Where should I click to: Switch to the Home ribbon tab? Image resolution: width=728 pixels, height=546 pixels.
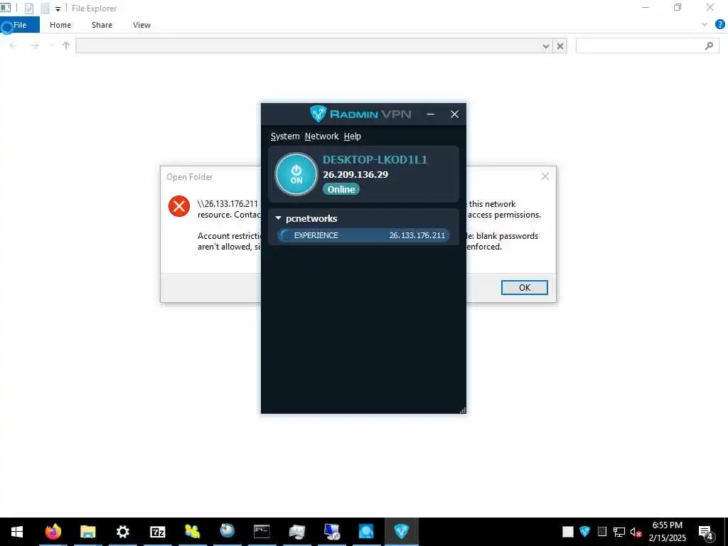coord(60,25)
